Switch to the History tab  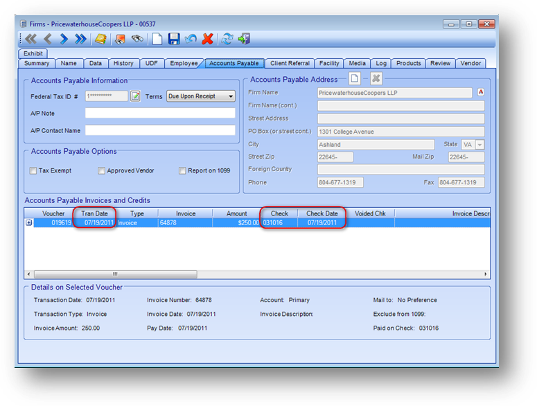coord(123,63)
